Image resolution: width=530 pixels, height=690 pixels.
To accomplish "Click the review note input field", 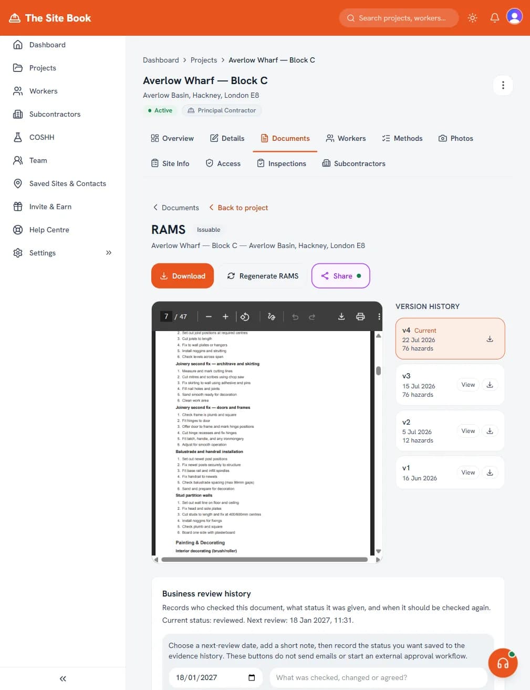I will point(378,677).
